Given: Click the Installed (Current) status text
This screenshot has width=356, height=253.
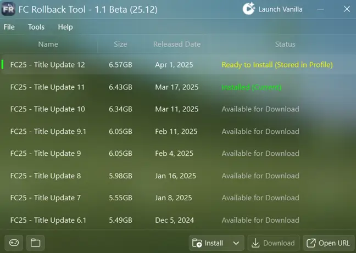Looking at the screenshot, I should pos(251,87).
